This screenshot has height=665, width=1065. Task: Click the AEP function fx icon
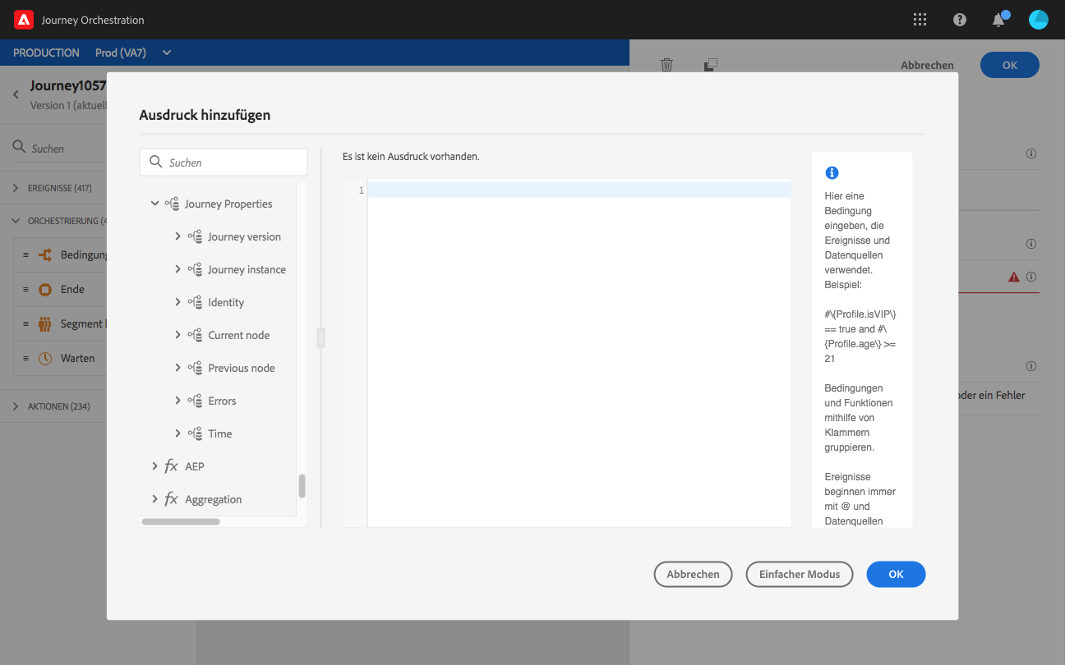coord(172,466)
